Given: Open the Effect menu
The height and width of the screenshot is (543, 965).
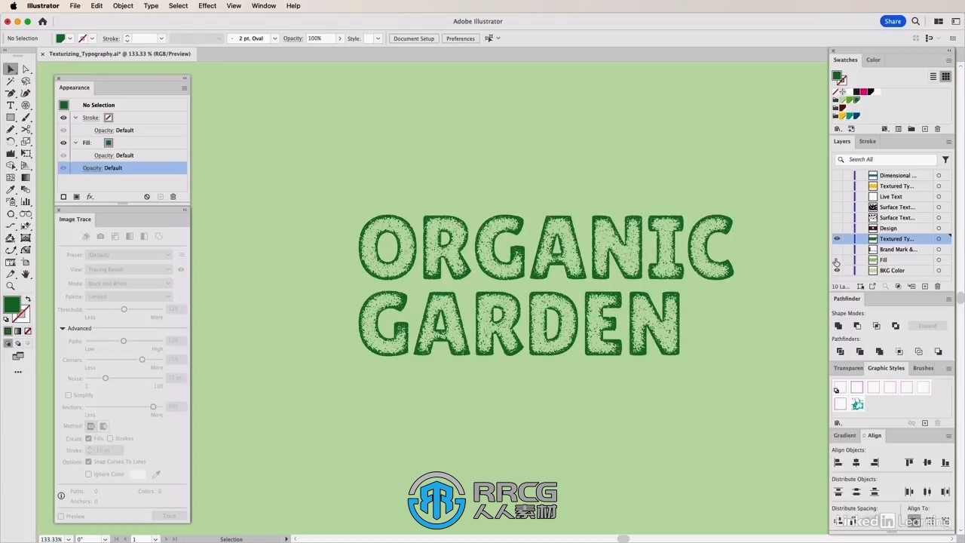Looking at the screenshot, I should pyautogui.click(x=207, y=5).
